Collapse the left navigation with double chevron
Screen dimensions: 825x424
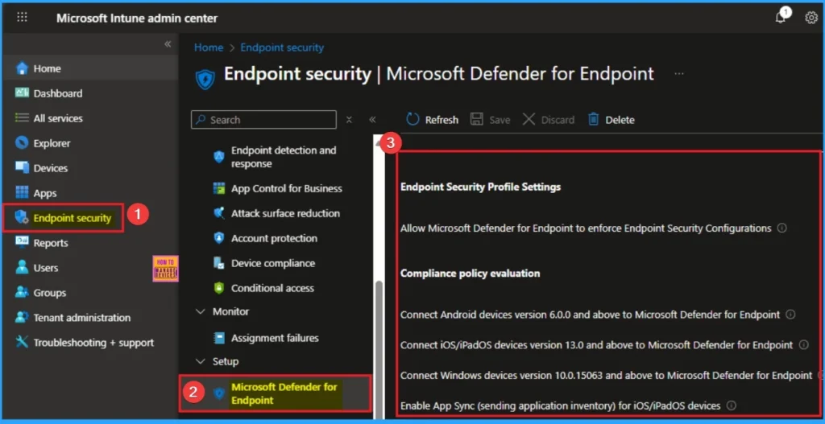click(x=168, y=44)
